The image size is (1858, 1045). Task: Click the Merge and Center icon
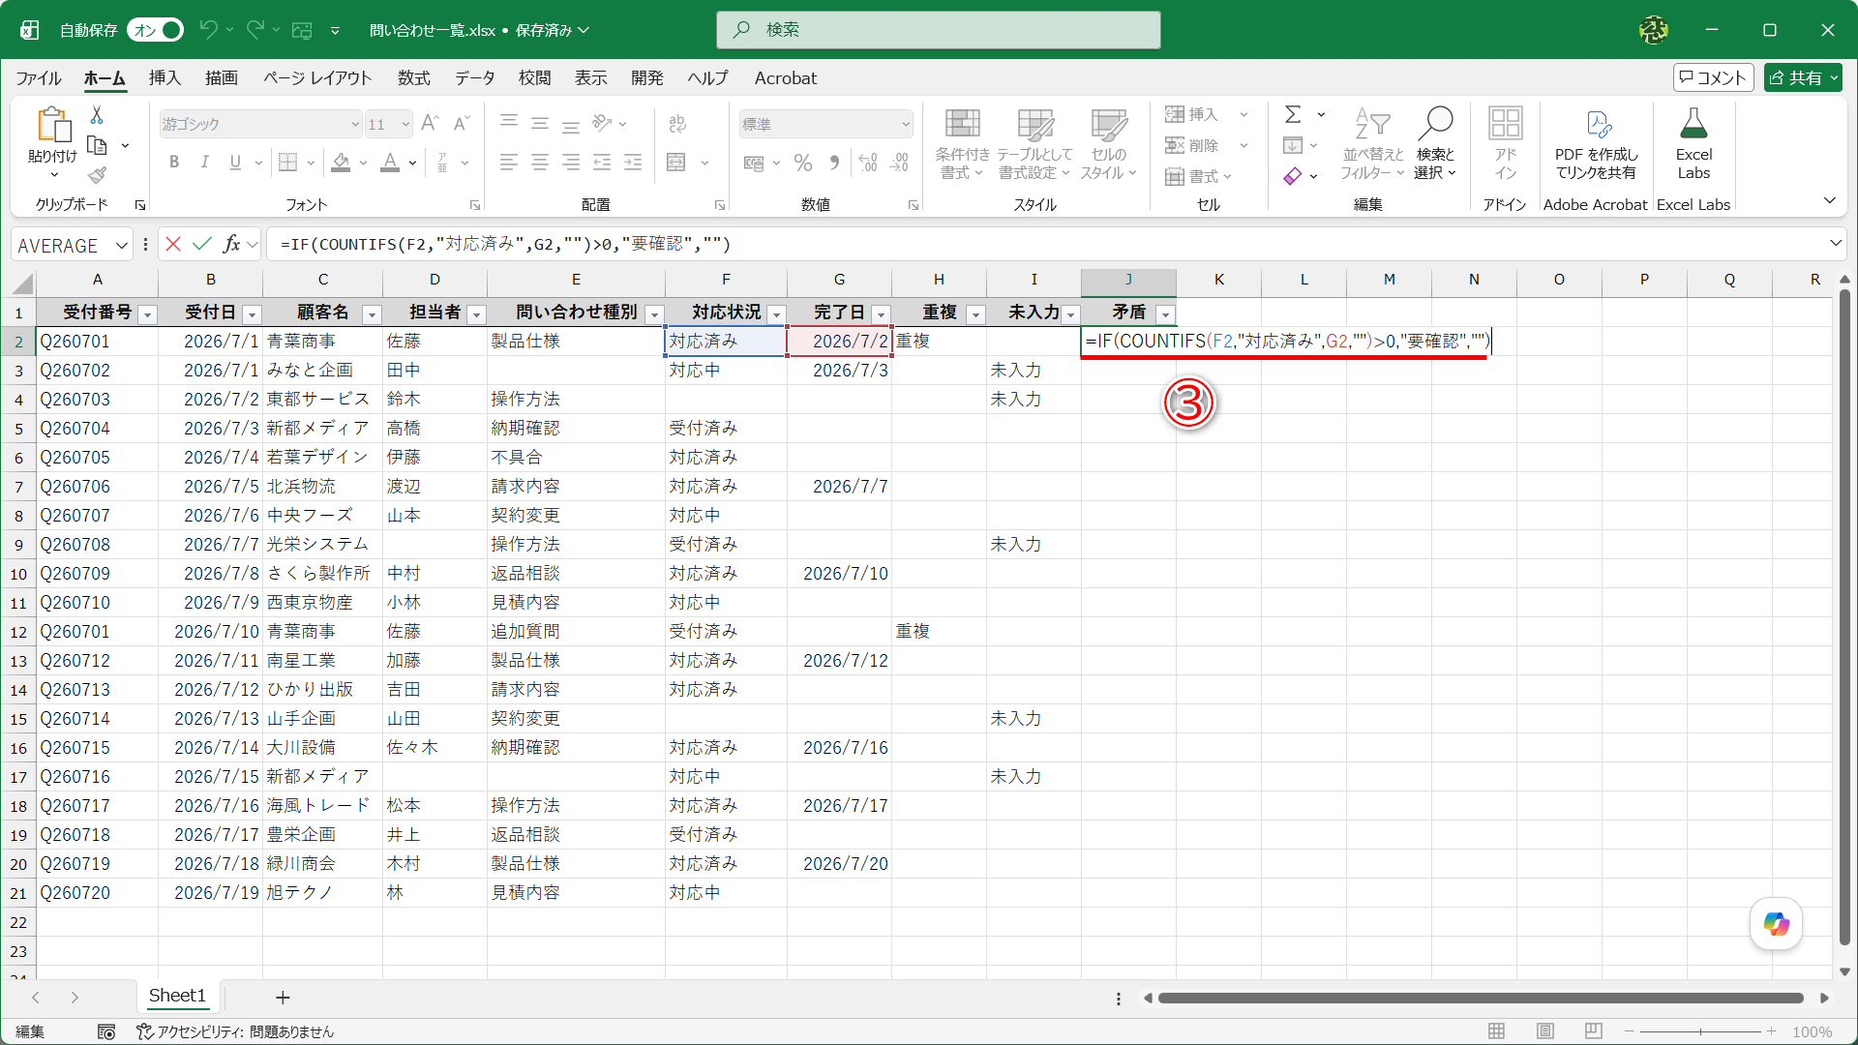tap(677, 163)
